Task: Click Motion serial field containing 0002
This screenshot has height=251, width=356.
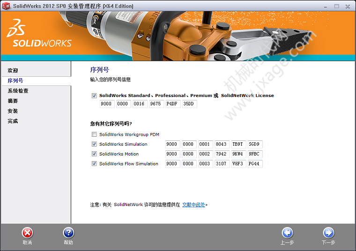Action: point(206,154)
